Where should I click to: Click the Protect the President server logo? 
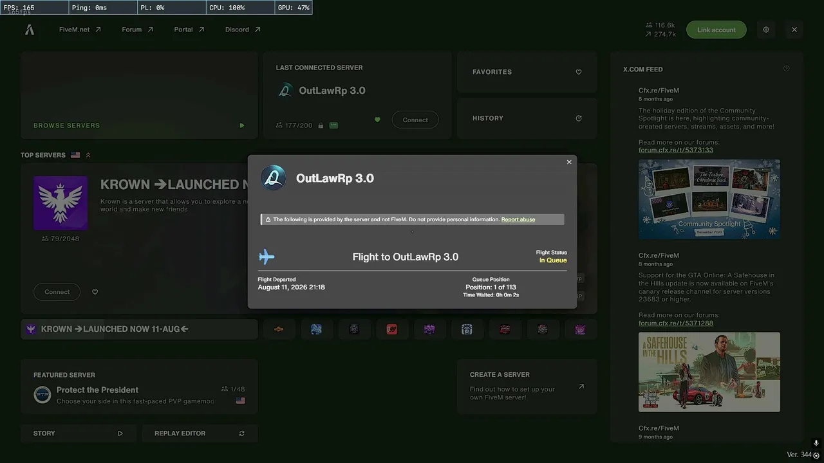pyautogui.click(x=42, y=395)
